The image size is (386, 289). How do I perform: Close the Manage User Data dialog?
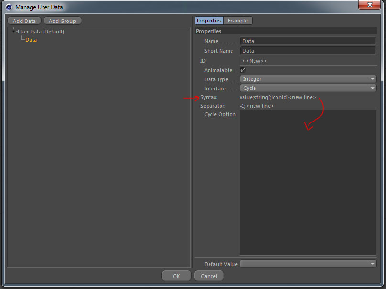370,5
